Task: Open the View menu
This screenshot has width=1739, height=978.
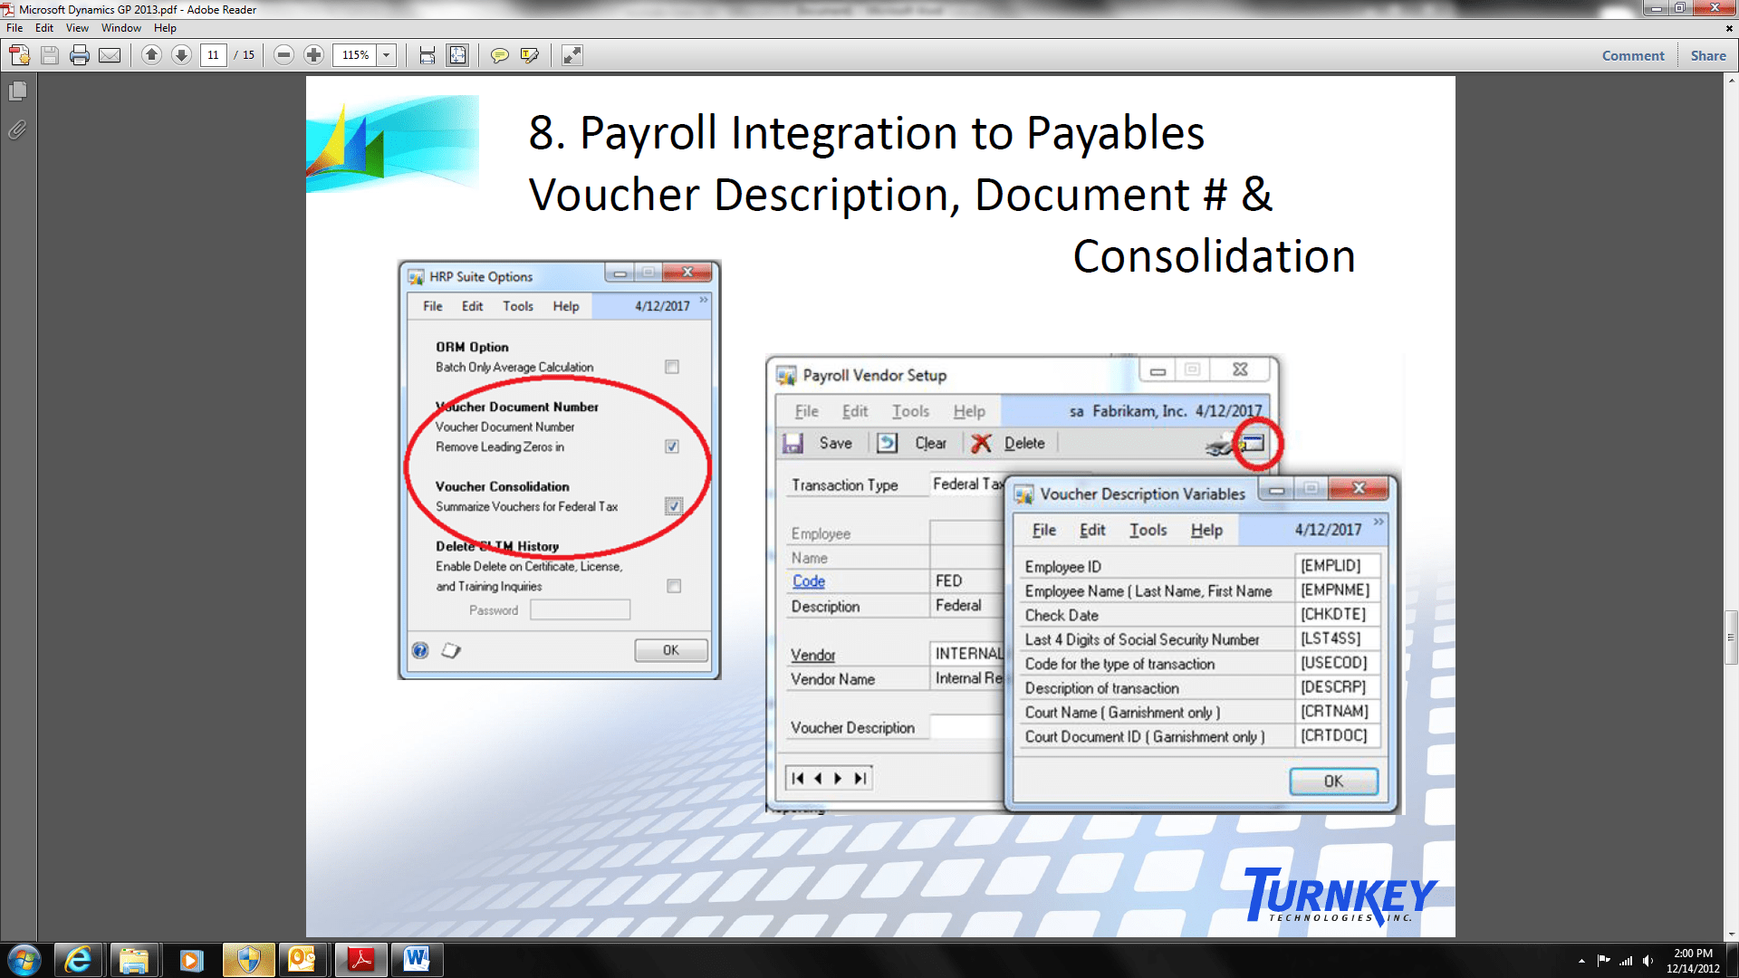Action: point(77,28)
